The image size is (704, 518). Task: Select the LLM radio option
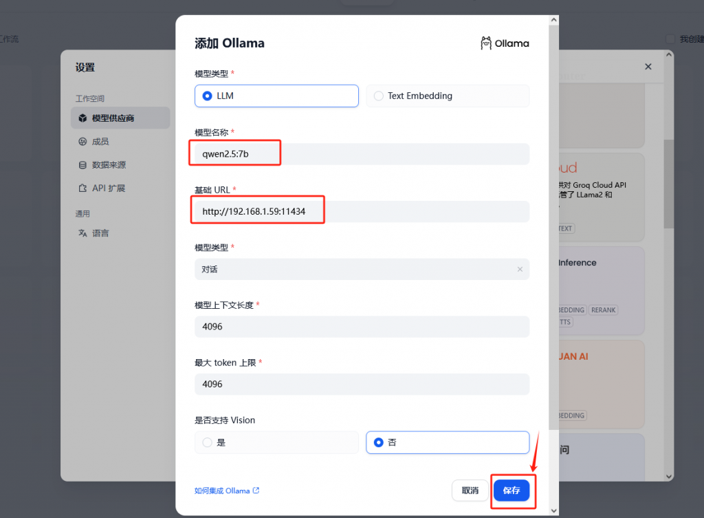pos(276,96)
